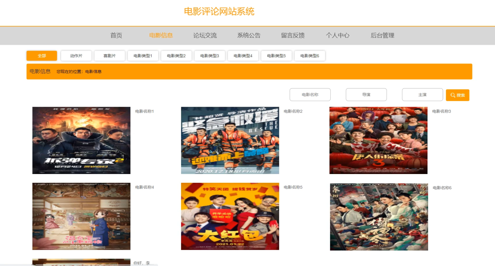Click the 电影名称4 title link
The width and height of the screenshot is (495, 266).
tap(144, 187)
